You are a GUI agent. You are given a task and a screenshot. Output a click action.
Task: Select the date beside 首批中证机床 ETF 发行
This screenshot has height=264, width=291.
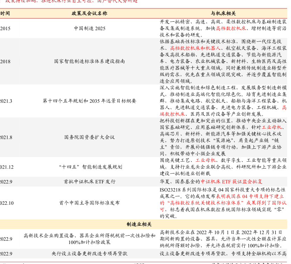coord(6,182)
